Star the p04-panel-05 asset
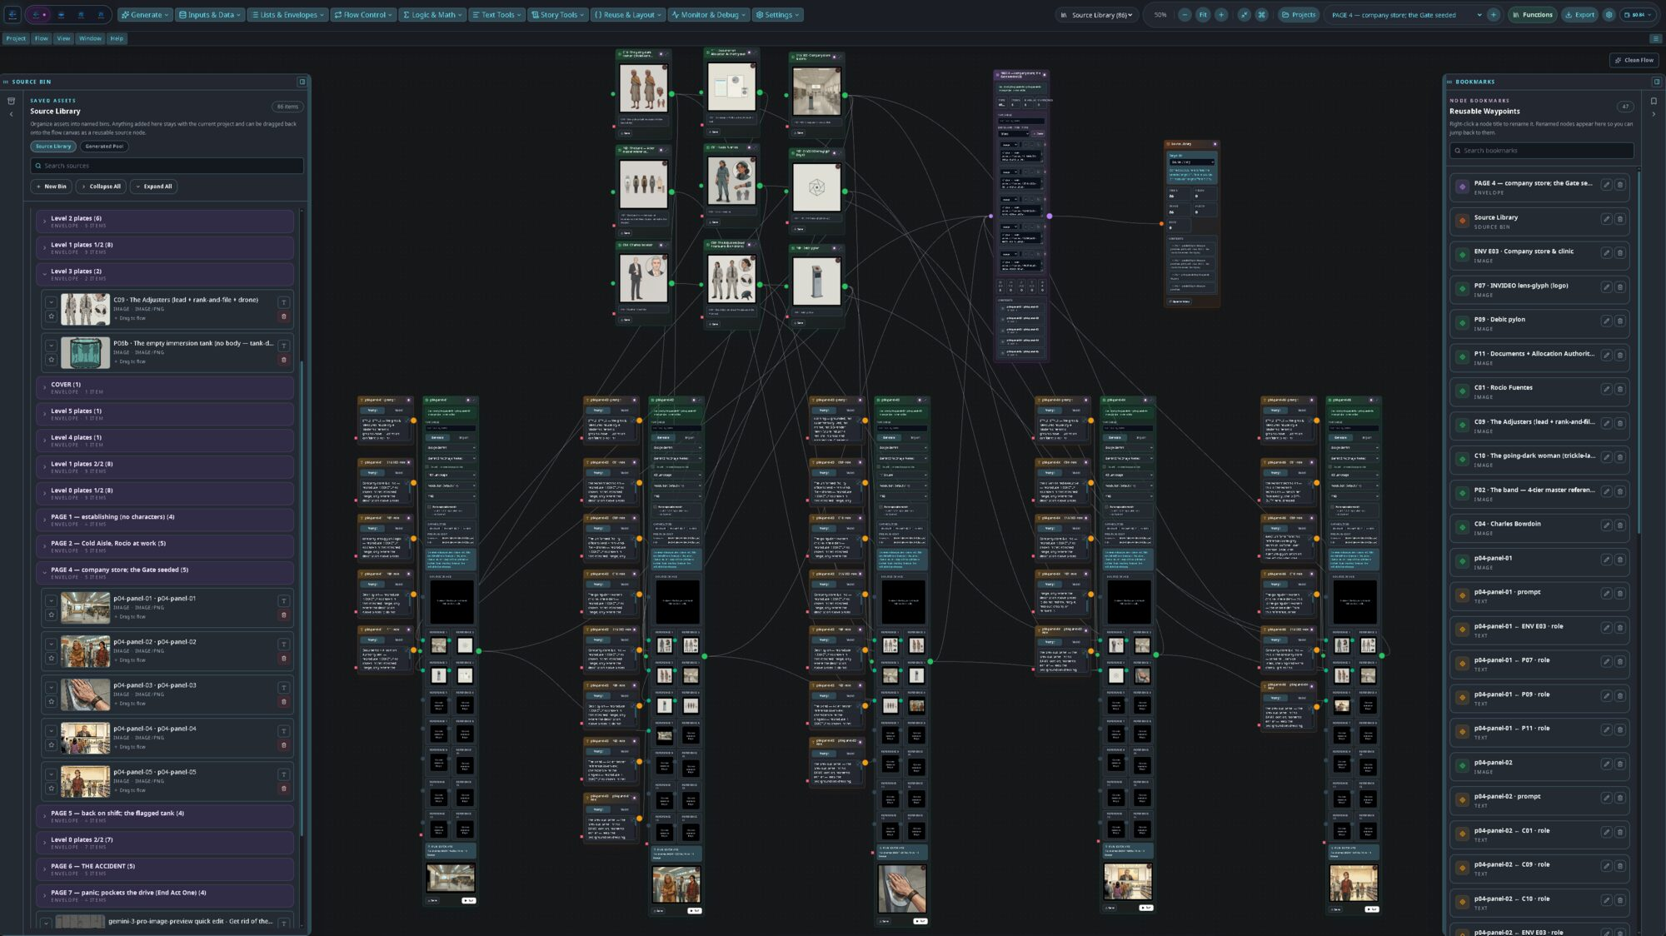Image resolution: width=1666 pixels, height=936 pixels. [x=51, y=789]
